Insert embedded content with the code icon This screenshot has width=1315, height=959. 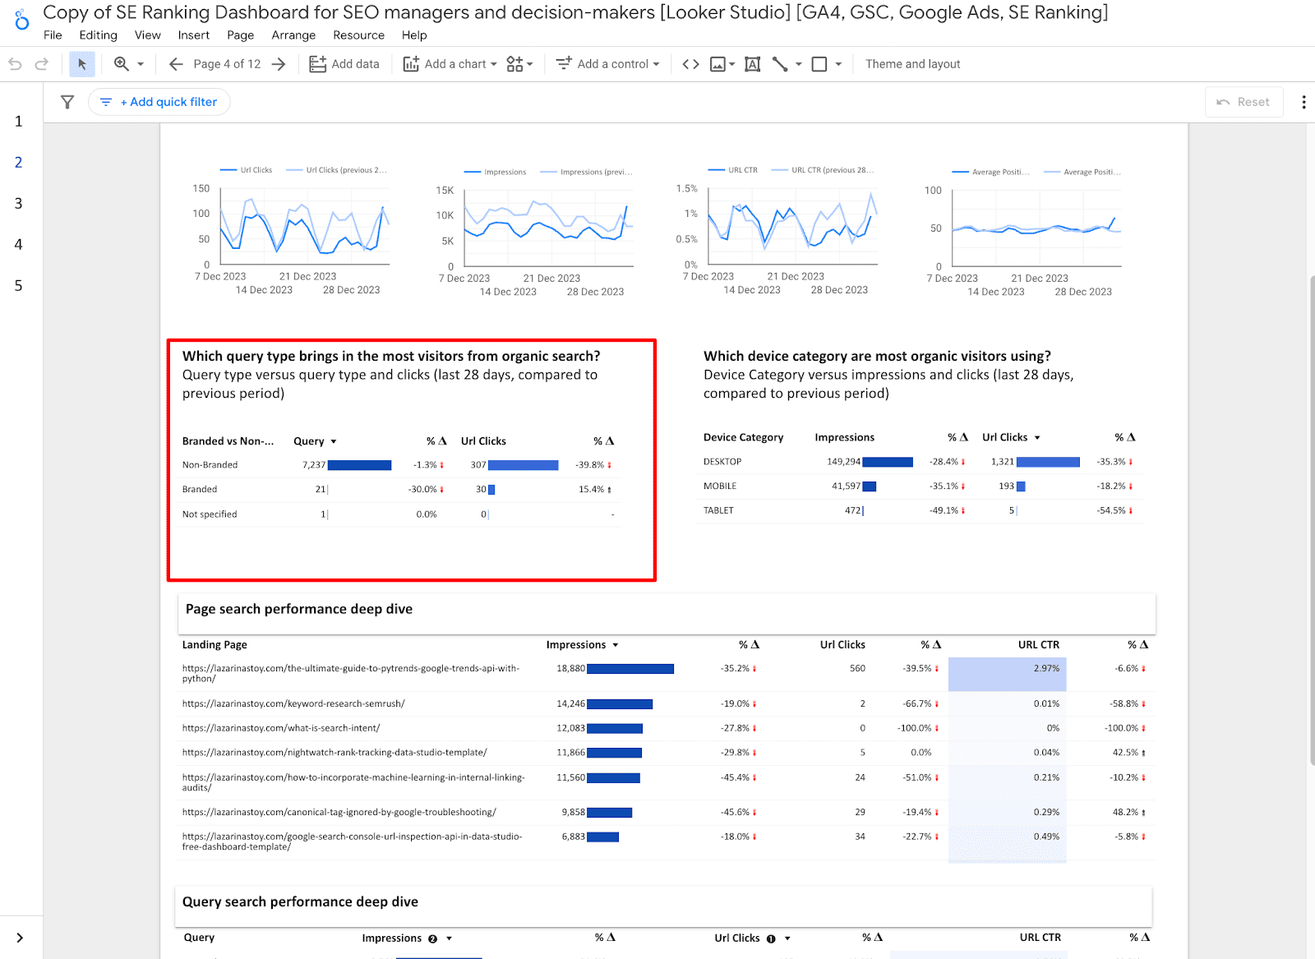[690, 63]
